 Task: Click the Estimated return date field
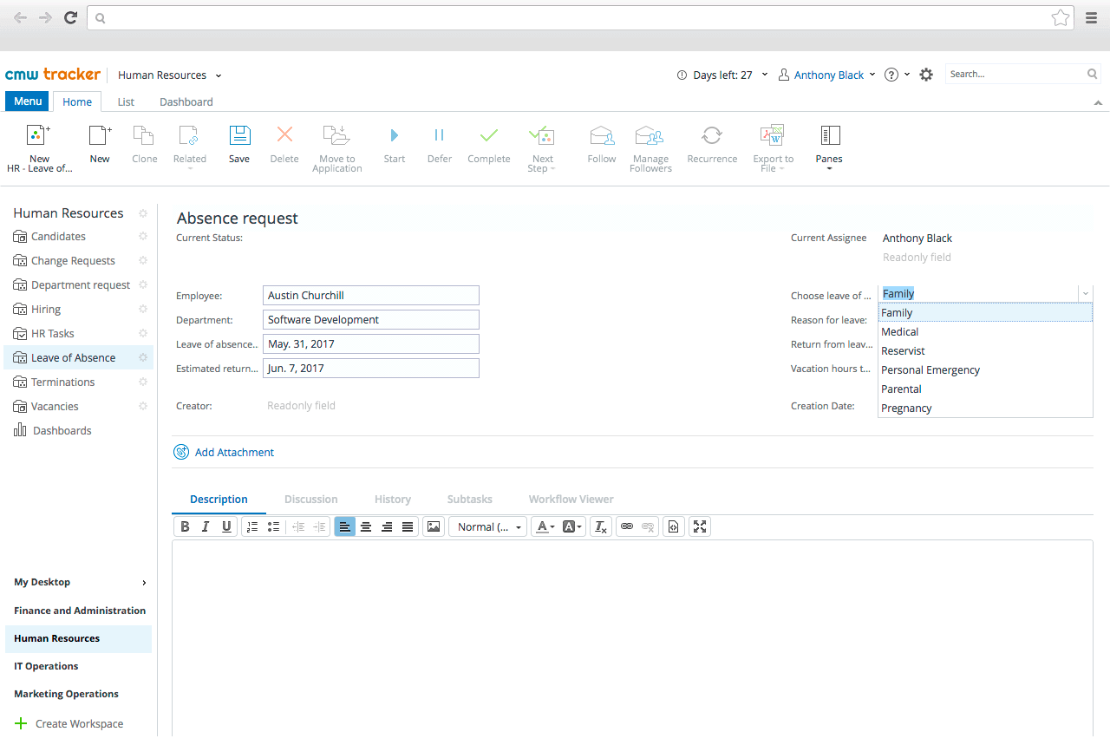[371, 369]
